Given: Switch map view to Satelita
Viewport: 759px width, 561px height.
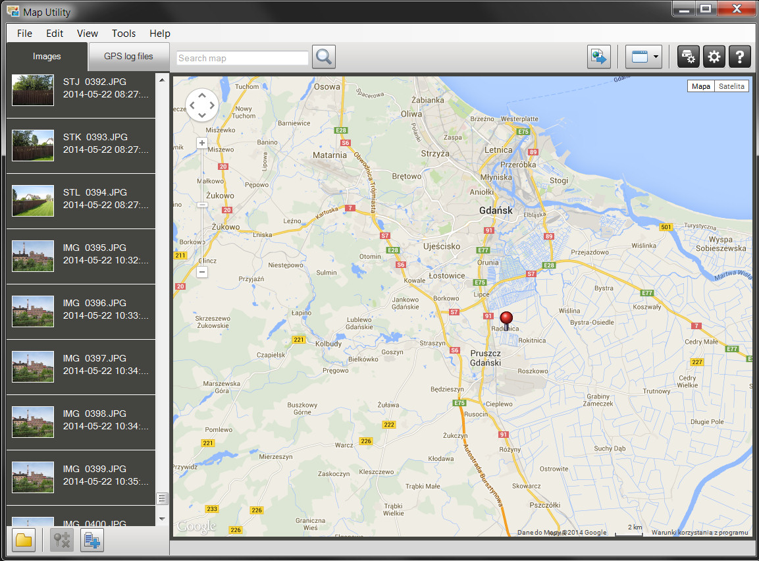Looking at the screenshot, I should coord(731,86).
